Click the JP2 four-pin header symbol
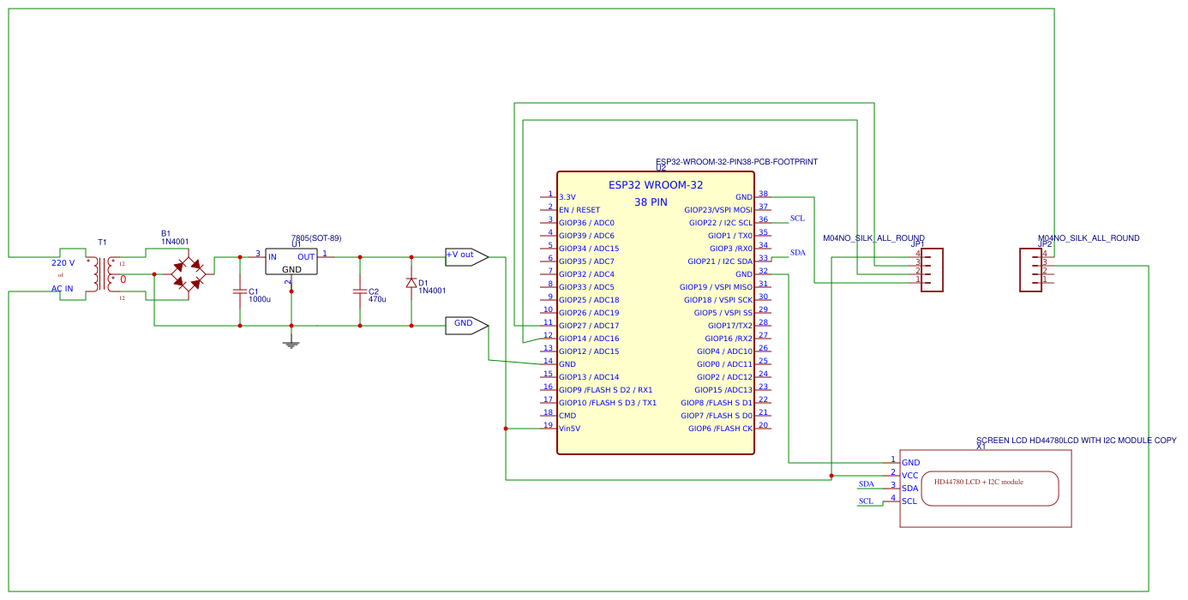Screen dimensions: 1188x600 pyautogui.click(x=1031, y=270)
